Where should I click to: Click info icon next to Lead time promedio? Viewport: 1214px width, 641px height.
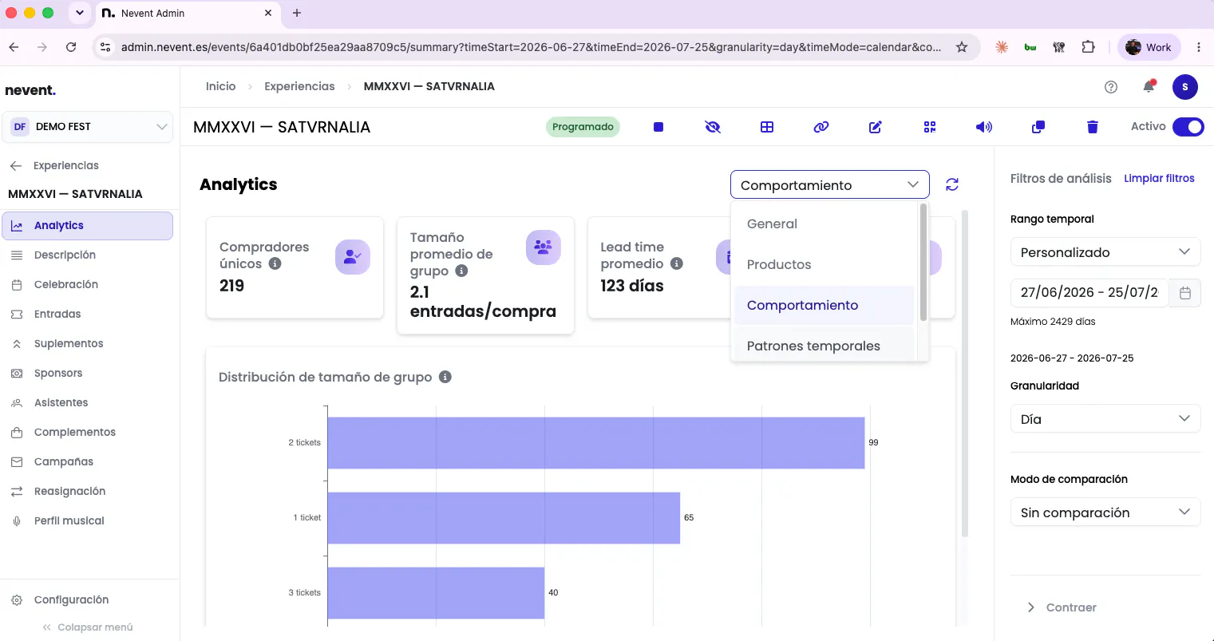pyautogui.click(x=677, y=263)
